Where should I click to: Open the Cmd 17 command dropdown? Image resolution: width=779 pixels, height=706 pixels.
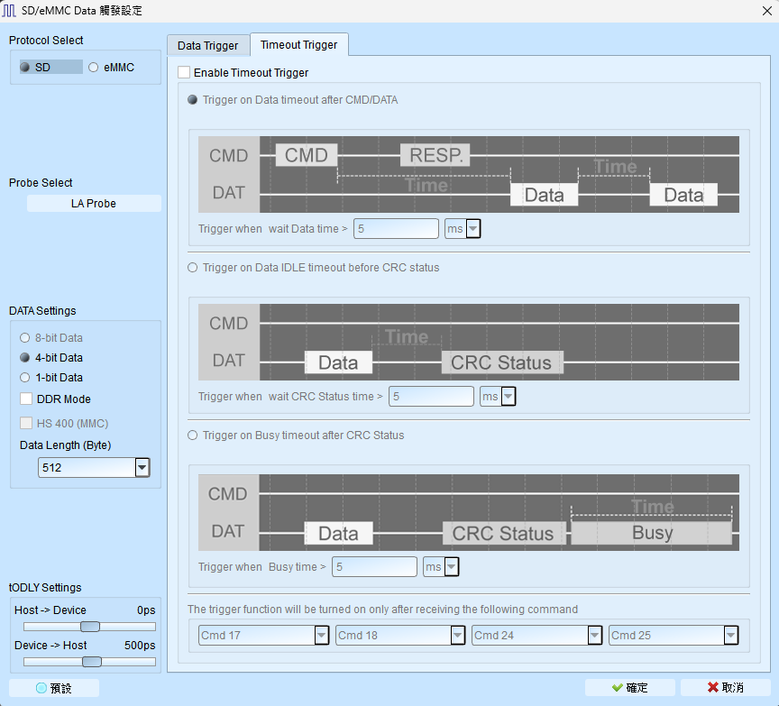coord(264,635)
